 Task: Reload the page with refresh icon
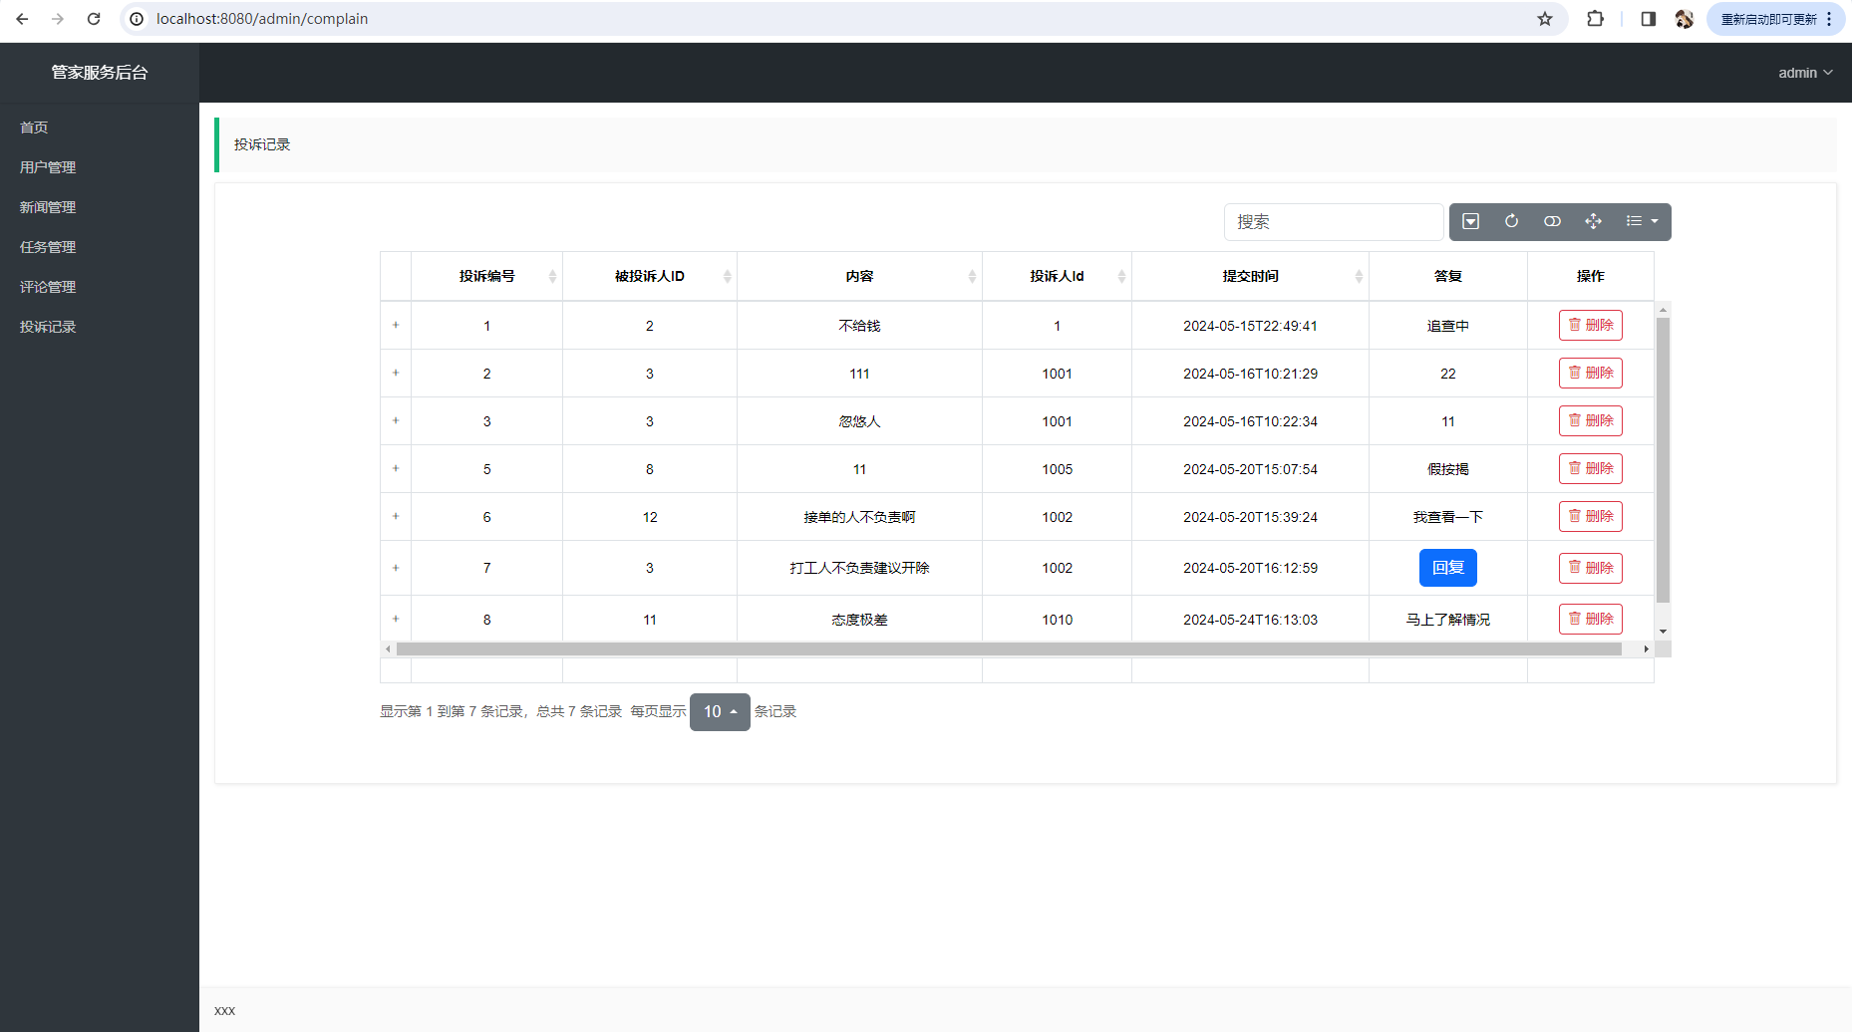click(94, 19)
